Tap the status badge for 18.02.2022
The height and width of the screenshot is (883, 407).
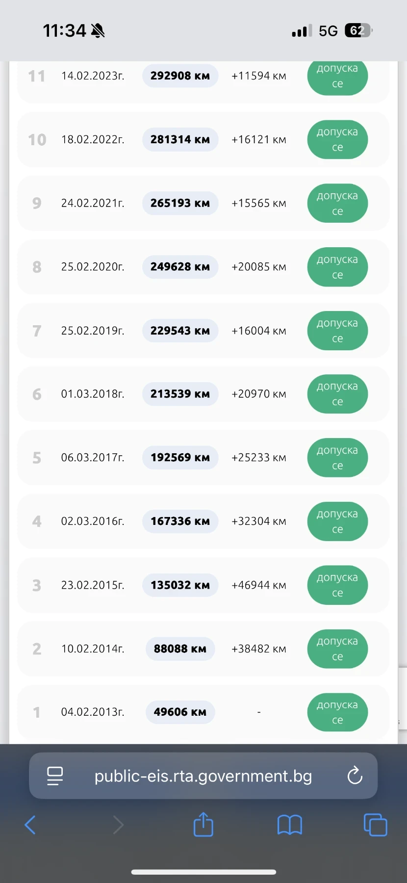337,139
